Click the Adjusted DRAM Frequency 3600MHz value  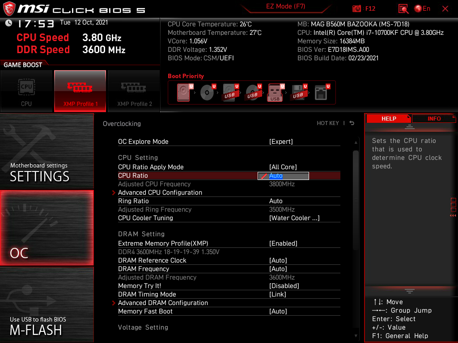tap(282, 277)
